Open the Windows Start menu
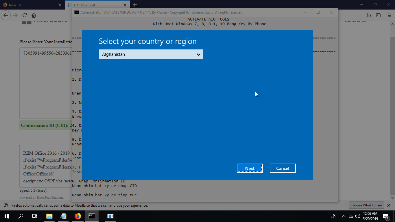This screenshot has height=222, width=395. point(7,216)
